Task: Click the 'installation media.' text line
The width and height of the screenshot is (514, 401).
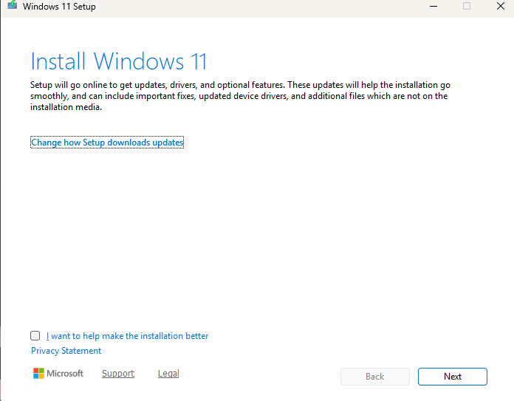Action: point(66,107)
